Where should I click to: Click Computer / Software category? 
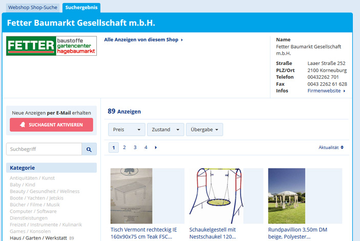(x=33, y=211)
